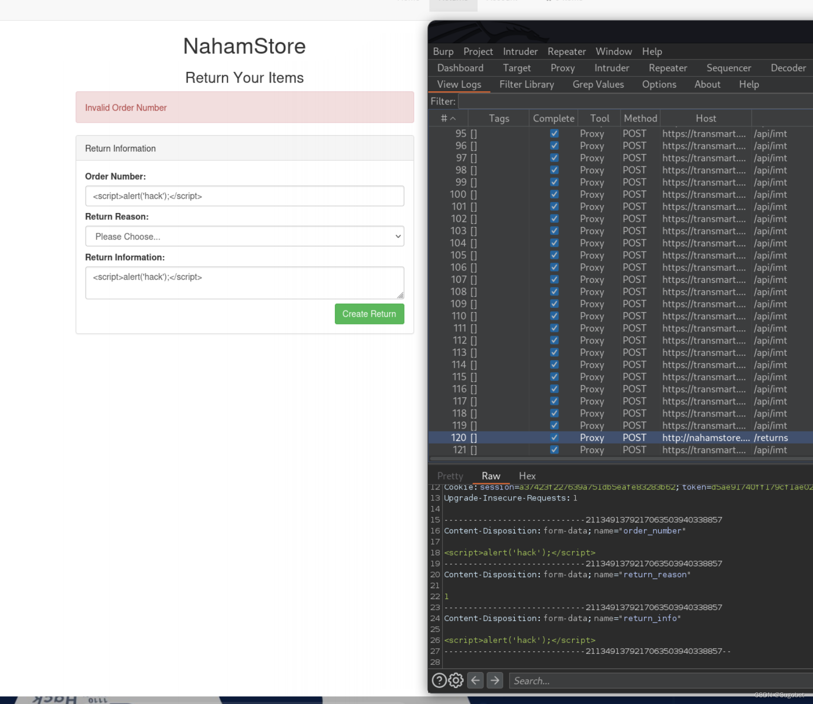Click the Search field in message viewer
The width and height of the screenshot is (813, 704).
click(x=660, y=681)
